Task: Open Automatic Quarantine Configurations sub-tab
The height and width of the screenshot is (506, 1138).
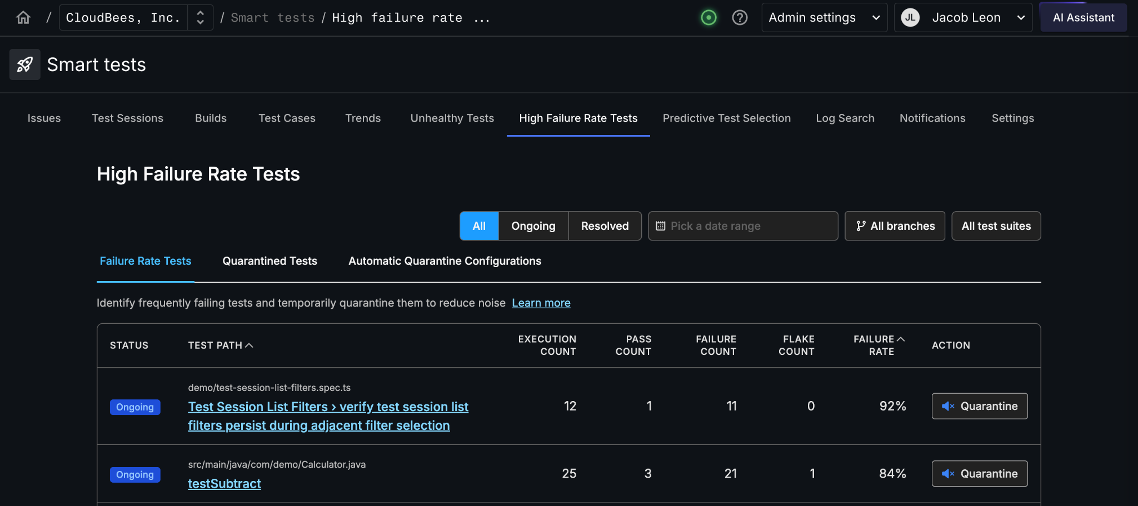Action: 445,261
